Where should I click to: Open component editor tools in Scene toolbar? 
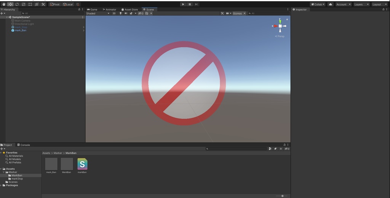222,13
